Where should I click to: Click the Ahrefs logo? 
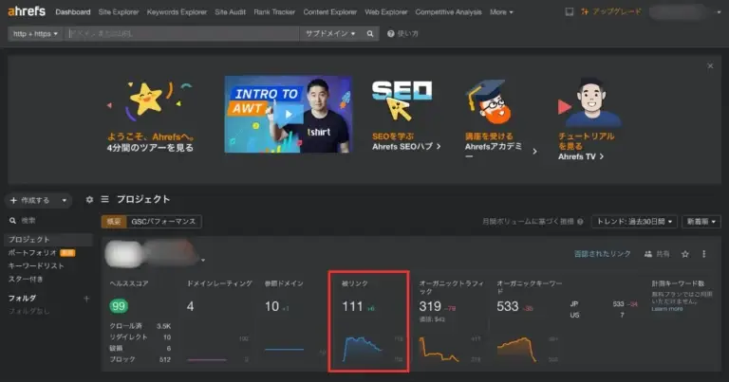point(28,12)
